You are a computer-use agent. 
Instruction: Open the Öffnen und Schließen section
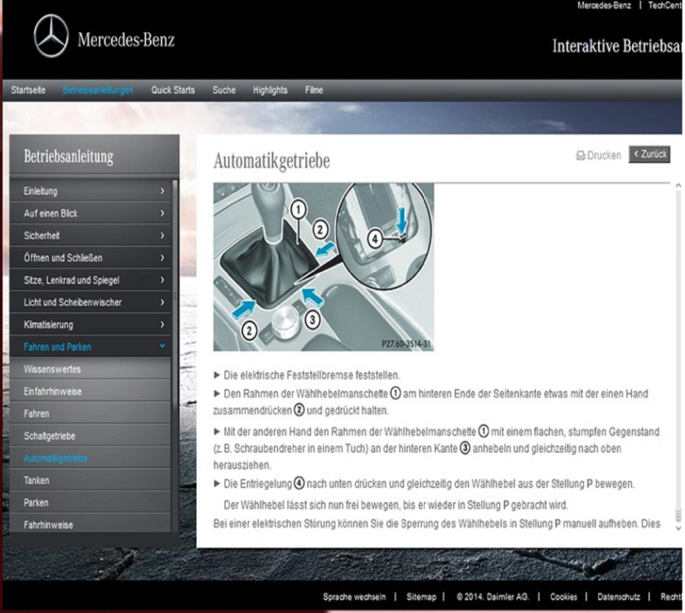pyautogui.click(x=91, y=258)
